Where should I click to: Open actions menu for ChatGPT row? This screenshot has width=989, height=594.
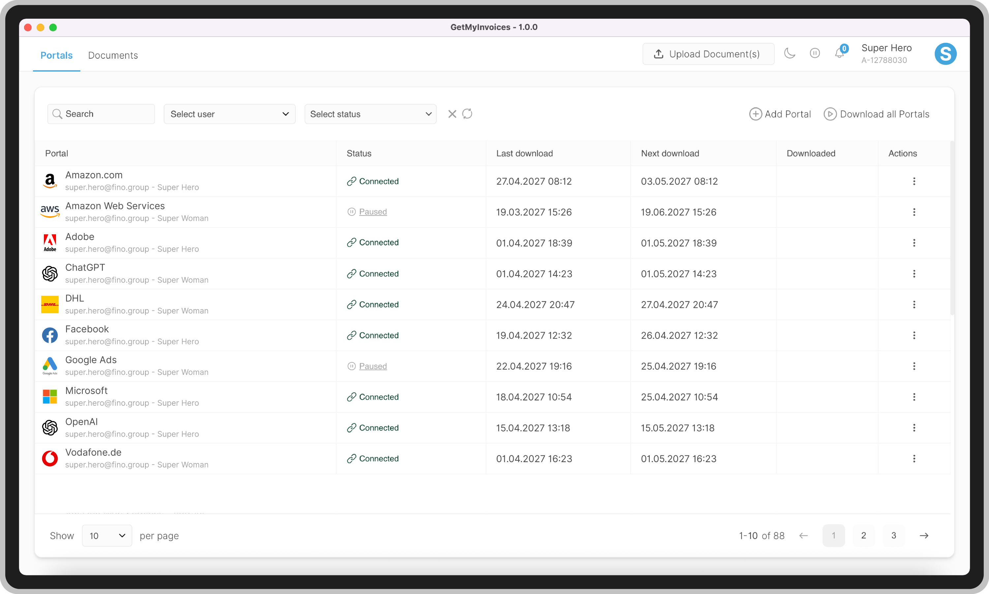(x=914, y=274)
